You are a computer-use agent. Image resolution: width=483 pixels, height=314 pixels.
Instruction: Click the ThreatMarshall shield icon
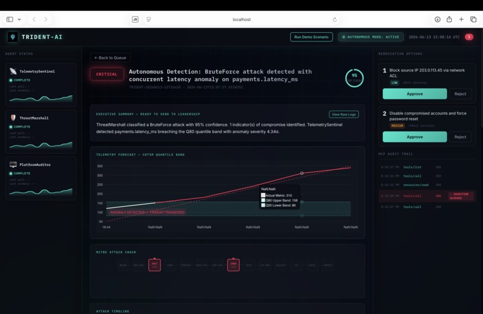(x=13, y=117)
